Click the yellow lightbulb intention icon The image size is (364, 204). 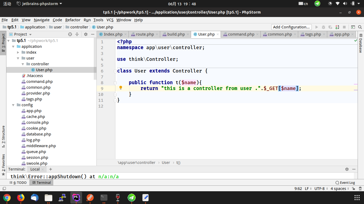120,88
